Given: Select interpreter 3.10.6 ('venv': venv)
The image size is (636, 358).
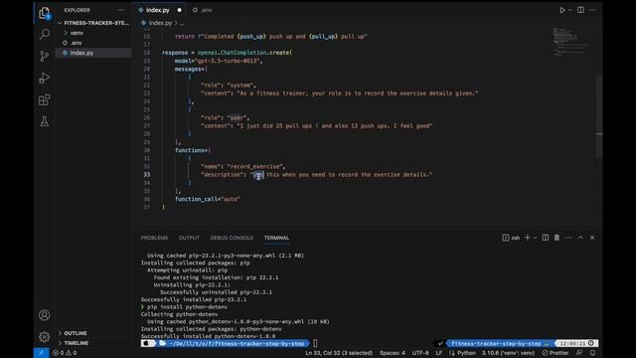Looking at the screenshot, I should point(508,353).
